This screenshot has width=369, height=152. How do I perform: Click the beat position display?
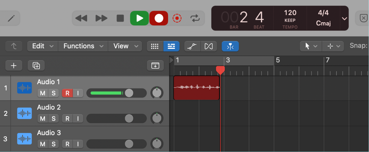tap(259, 18)
